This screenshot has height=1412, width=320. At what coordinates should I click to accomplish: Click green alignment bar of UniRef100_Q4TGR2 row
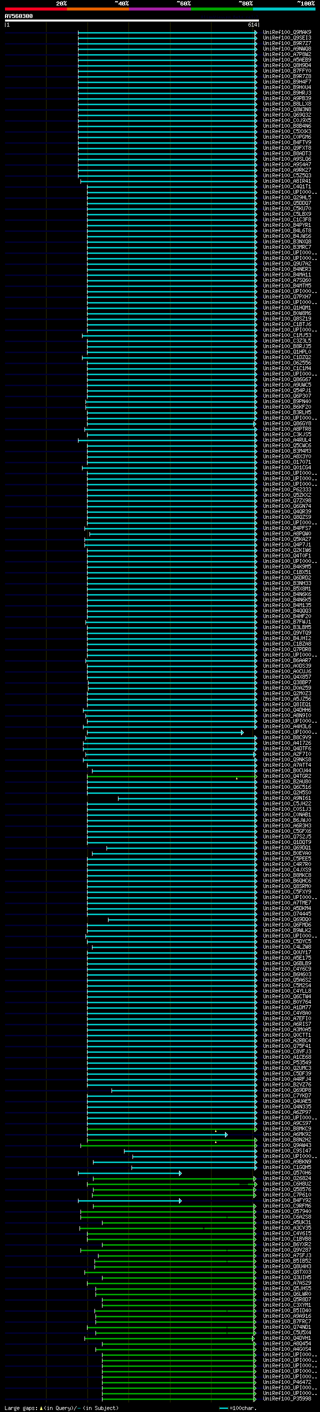(172, 776)
